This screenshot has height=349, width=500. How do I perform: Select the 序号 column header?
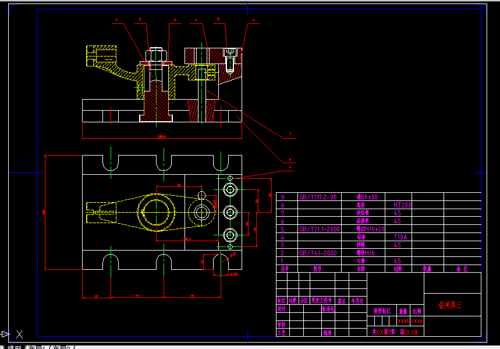pyautogui.click(x=285, y=269)
